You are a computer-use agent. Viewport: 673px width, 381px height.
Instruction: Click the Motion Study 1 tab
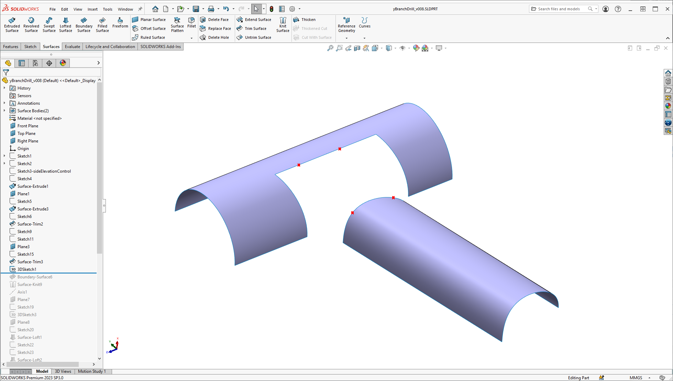coord(91,371)
